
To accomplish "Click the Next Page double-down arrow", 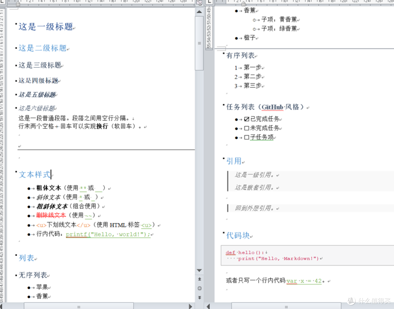I will [x=200, y=297].
